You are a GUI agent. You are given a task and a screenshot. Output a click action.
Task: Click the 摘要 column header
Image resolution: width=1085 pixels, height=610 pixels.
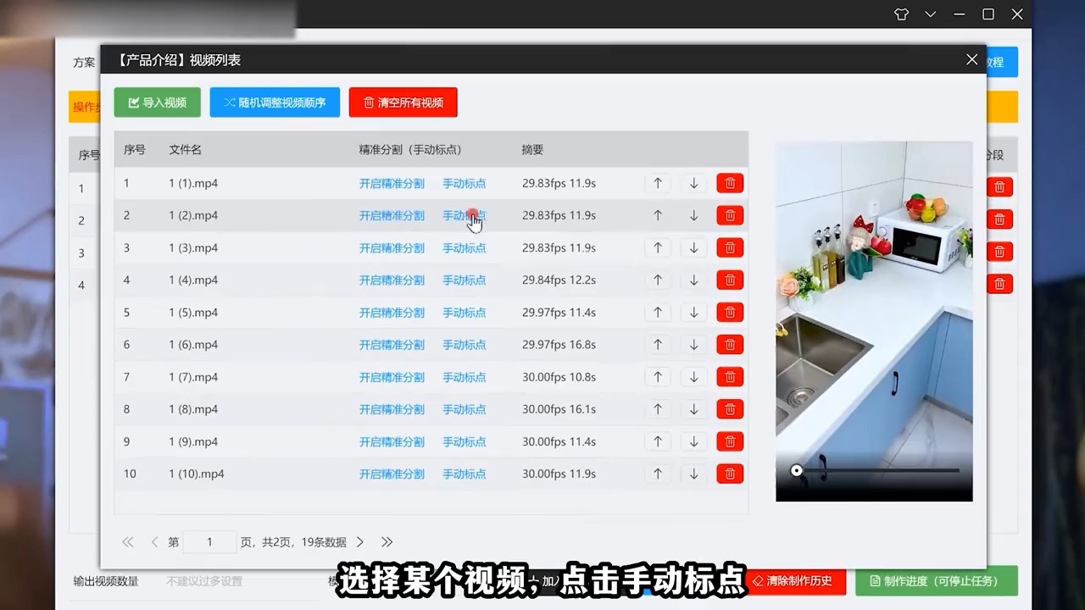(532, 149)
